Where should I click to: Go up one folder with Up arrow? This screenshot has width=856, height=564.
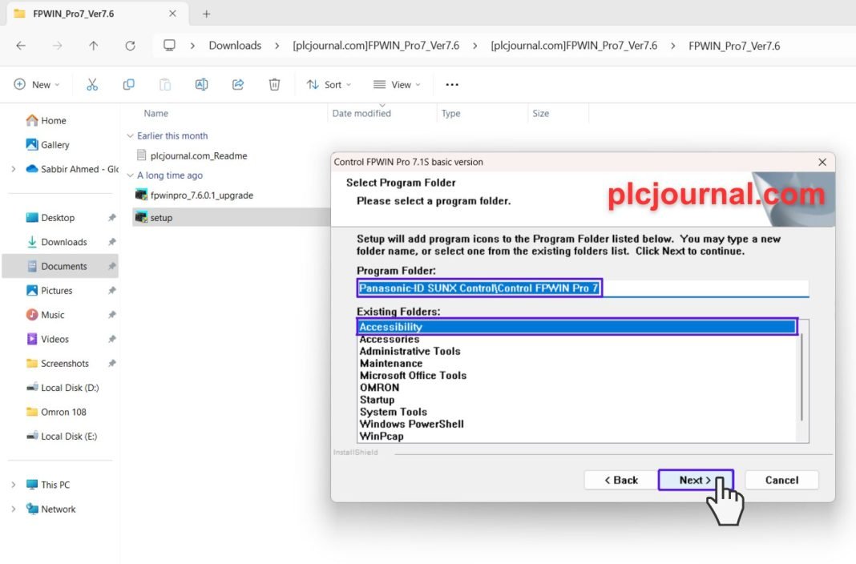pos(93,46)
